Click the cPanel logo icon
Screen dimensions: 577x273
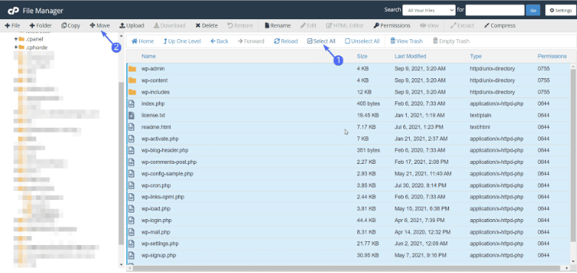pos(13,11)
